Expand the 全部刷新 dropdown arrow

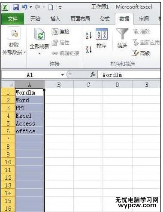[x=39, y=54]
